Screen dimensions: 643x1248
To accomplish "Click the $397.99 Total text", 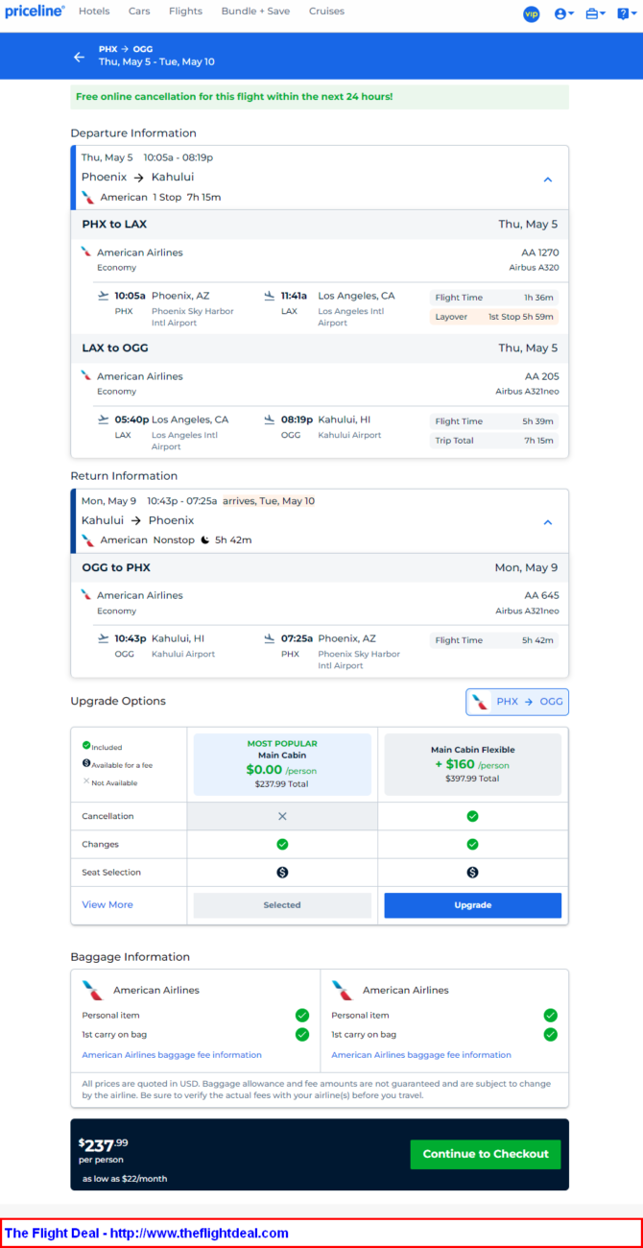I will 472,779.
